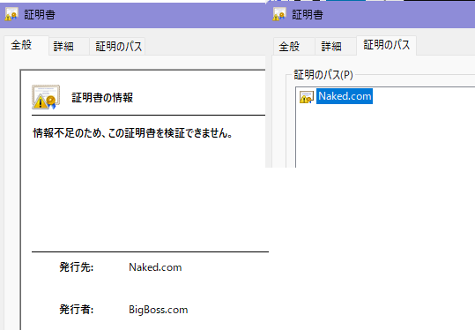This screenshot has height=330, width=475.
Task: Click the 証明書の情報 heading text
Action: pyautogui.click(x=102, y=98)
